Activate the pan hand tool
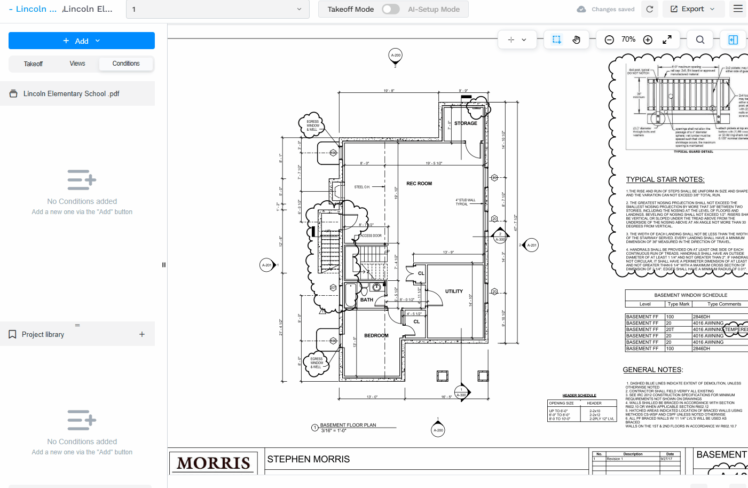748x488 pixels. click(576, 40)
